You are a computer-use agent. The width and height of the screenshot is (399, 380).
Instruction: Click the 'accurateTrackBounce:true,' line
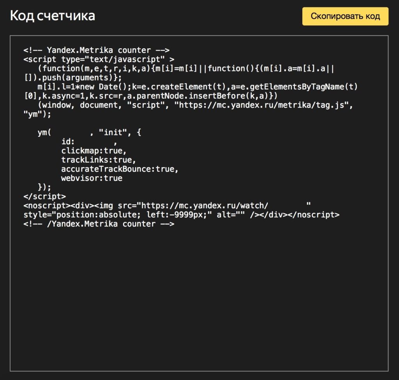point(120,169)
